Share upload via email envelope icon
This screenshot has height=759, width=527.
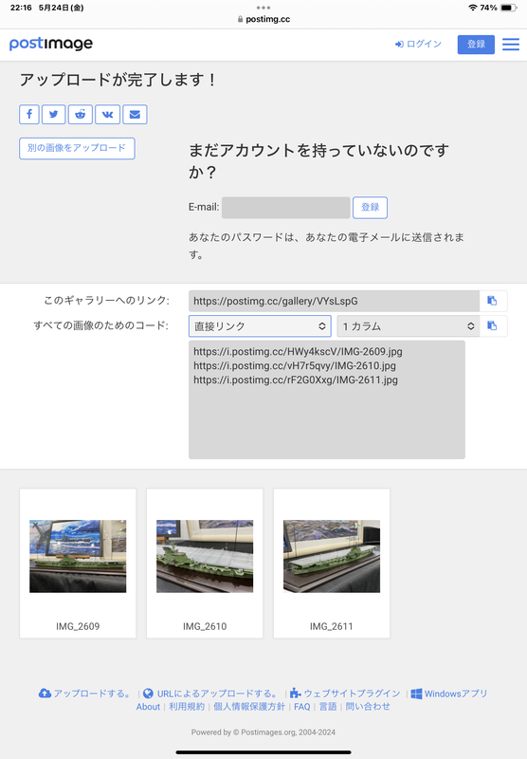(x=135, y=114)
